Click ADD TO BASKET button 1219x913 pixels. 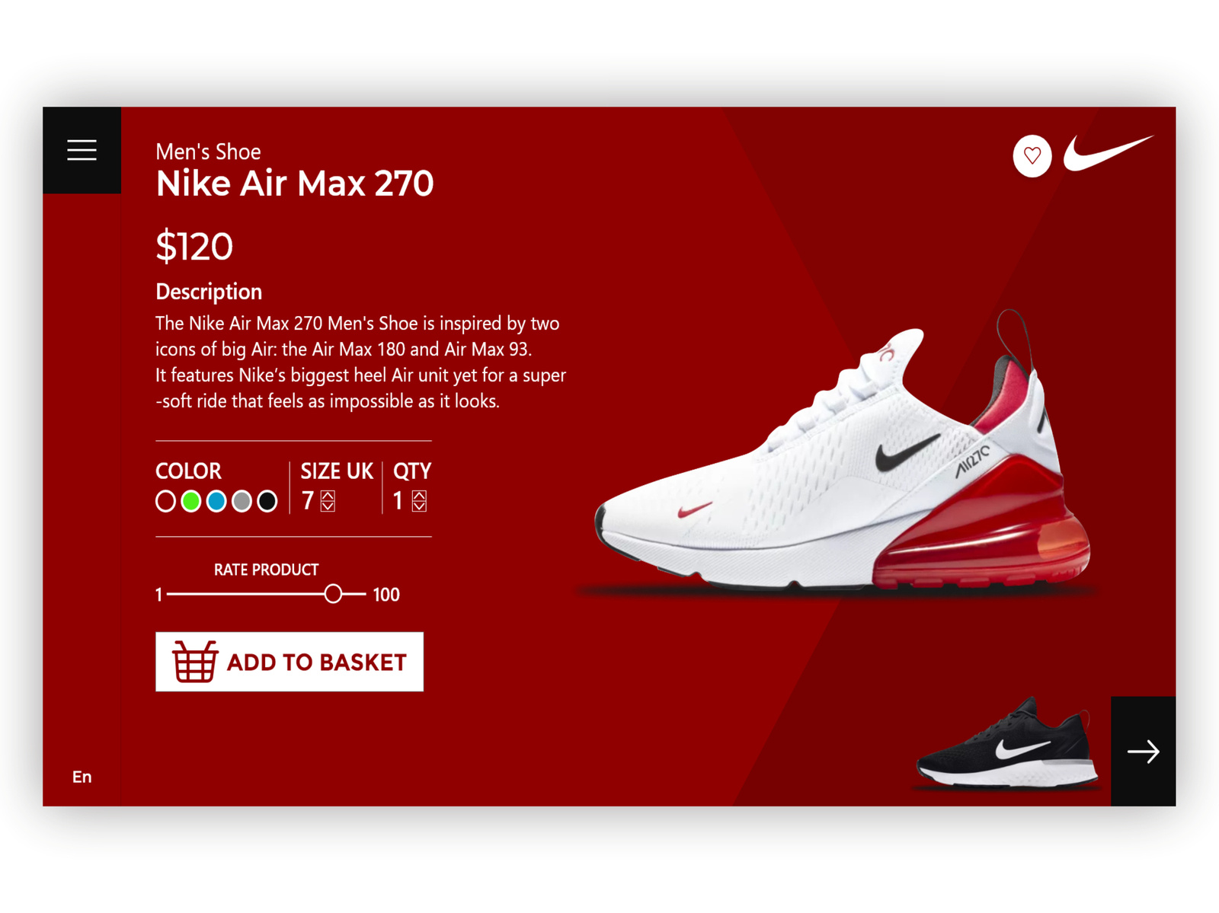[x=290, y=662]
